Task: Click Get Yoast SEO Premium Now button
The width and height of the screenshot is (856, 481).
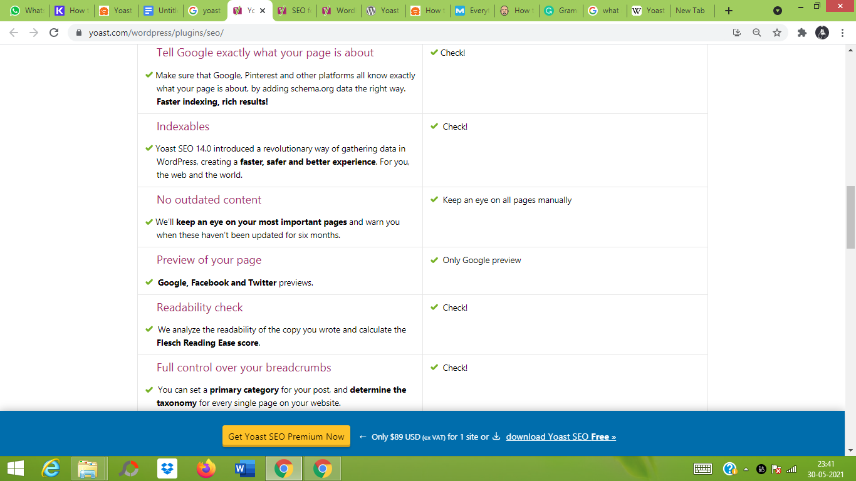Action: (x=286, y=437)
